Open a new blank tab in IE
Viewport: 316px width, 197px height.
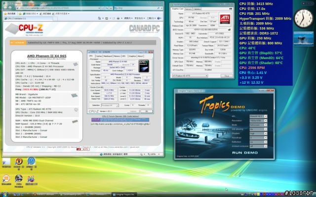click(55, 19)
